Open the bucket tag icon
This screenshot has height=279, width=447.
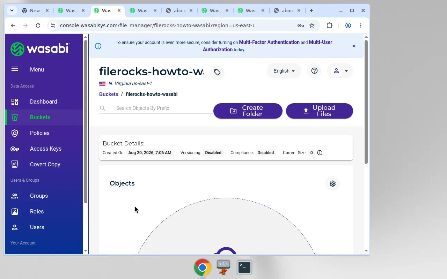tap(217, 72)
